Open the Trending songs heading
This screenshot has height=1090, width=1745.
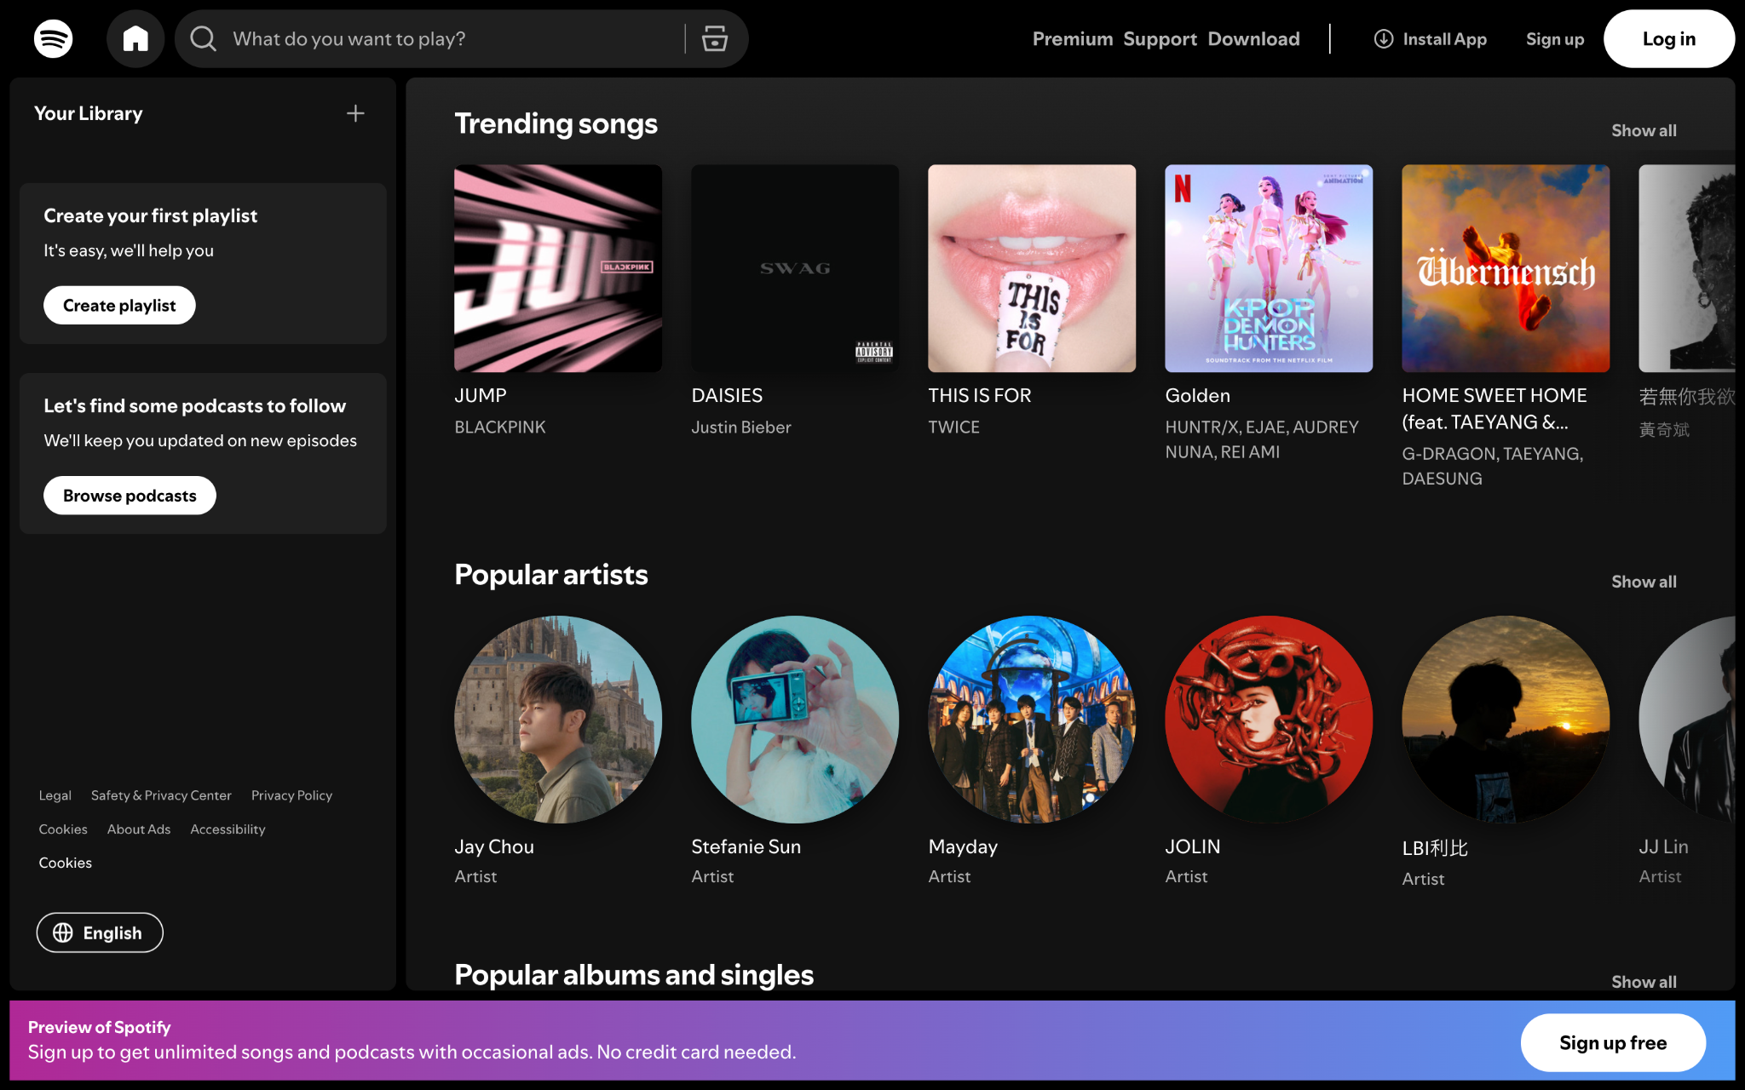click(x=556, y=123)
